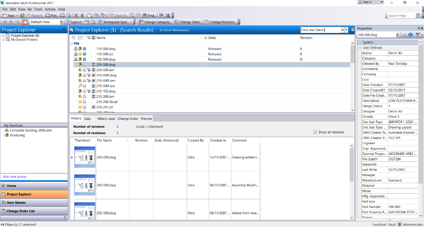
Task: Open the Default View dropdown
Action: click(x=46, y=22)
